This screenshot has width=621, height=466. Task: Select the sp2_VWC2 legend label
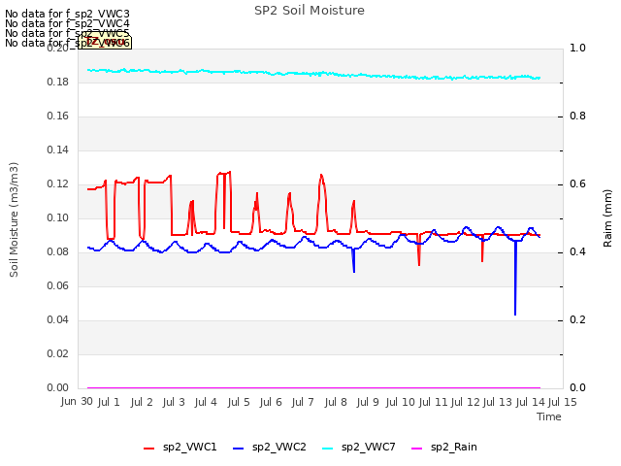click(x=279, y=447)
